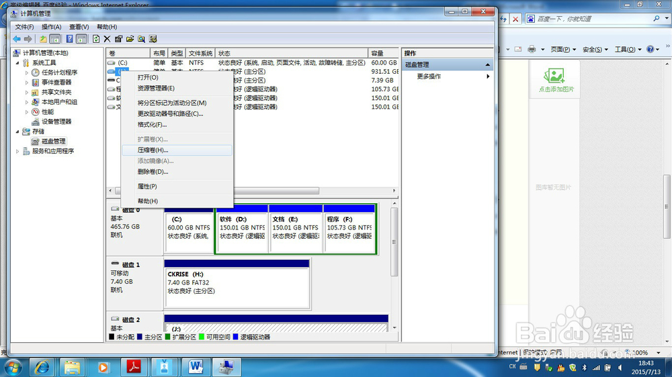
Task: Open the 操作(A) menu
Action: [52, 27]
